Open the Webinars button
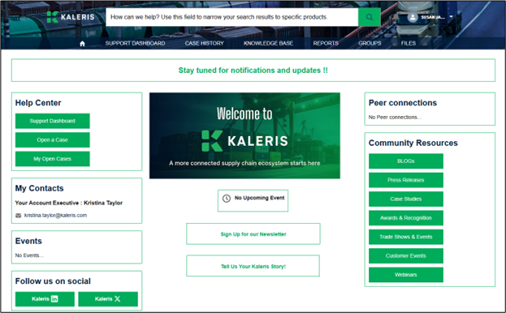 (406, 275)
